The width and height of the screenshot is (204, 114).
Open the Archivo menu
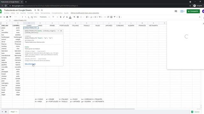click(7, 13)
